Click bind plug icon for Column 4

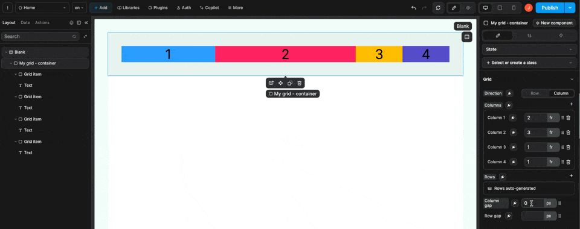tap(514, 162)
